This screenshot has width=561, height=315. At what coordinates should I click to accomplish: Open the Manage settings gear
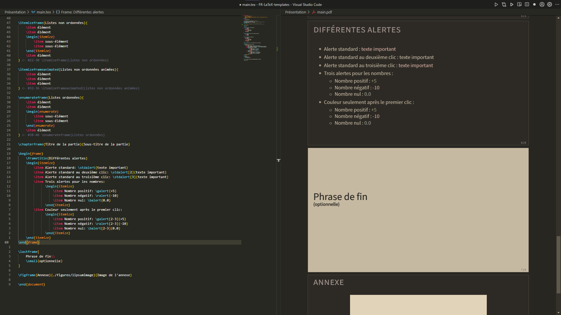(x=550, y=4)
